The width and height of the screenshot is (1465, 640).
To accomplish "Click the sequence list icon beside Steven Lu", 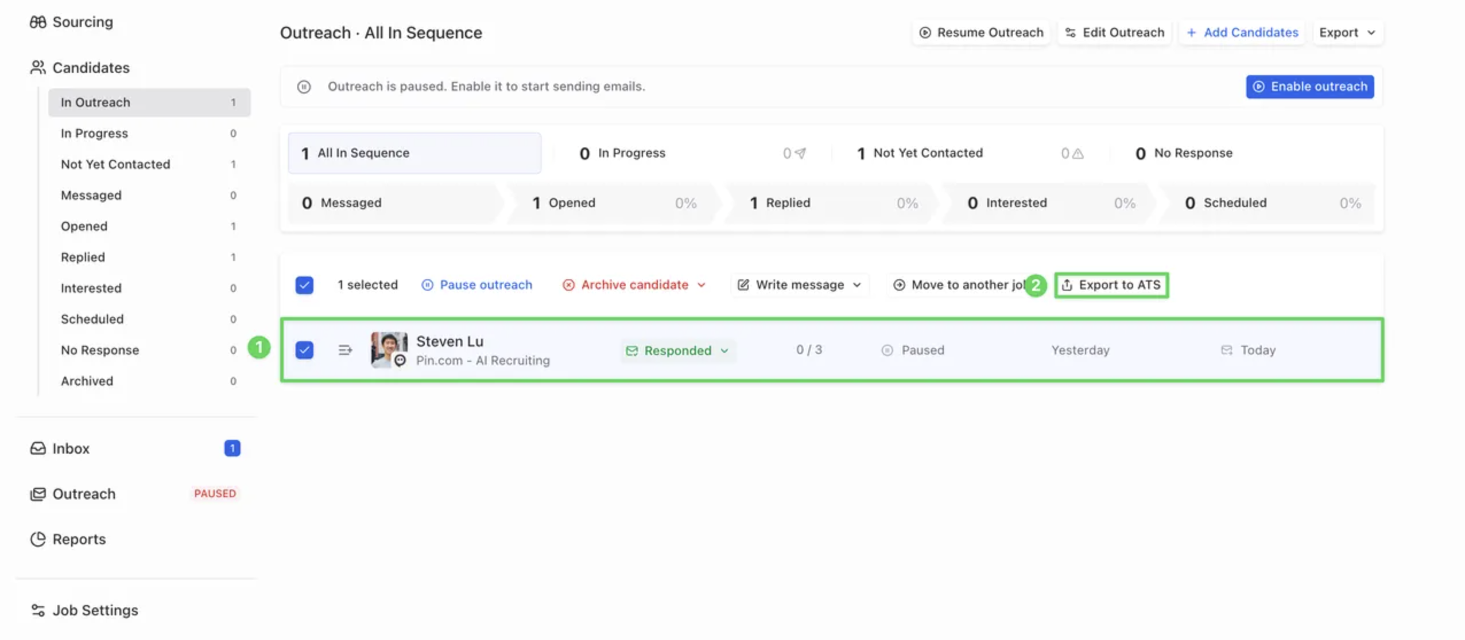I will coord(345,350).
